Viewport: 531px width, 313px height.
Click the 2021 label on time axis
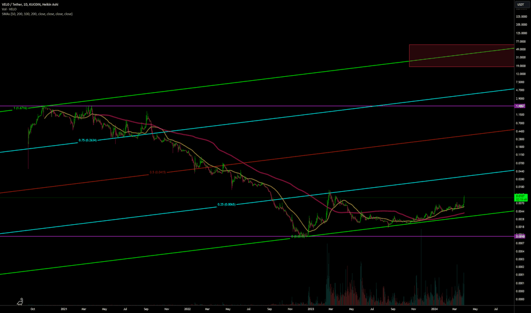point(64,309)
